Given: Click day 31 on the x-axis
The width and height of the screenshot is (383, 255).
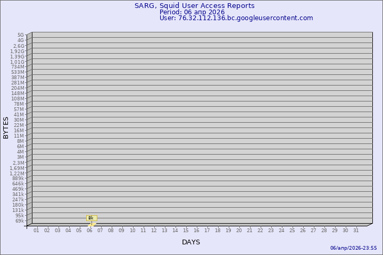Looking at the screenshot, I should tap(356, 230).
